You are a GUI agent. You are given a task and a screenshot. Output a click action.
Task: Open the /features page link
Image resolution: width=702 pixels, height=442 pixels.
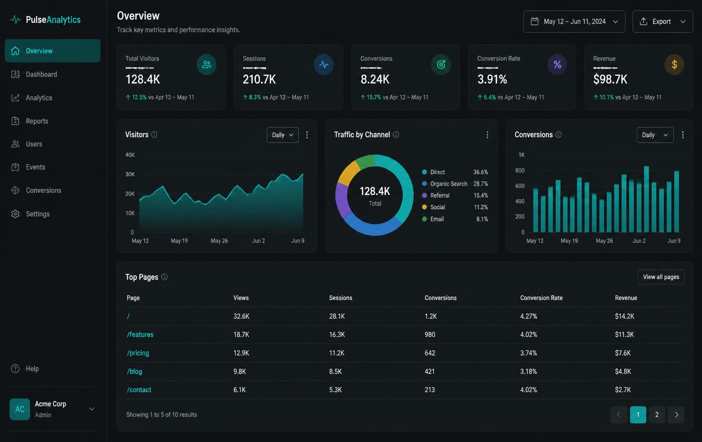[140, 335]
